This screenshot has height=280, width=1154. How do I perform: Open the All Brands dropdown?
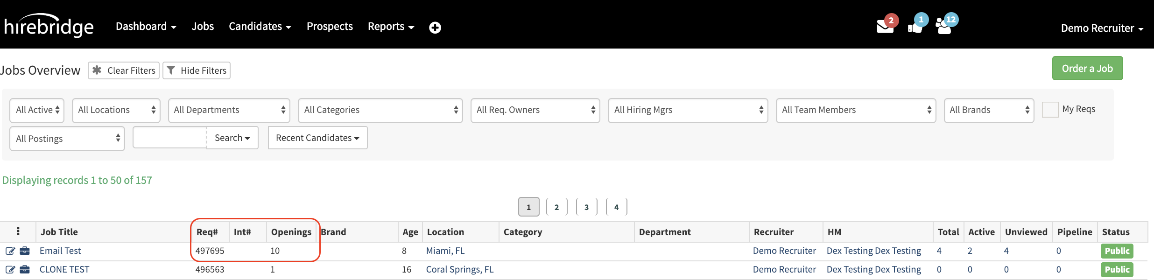989,110
